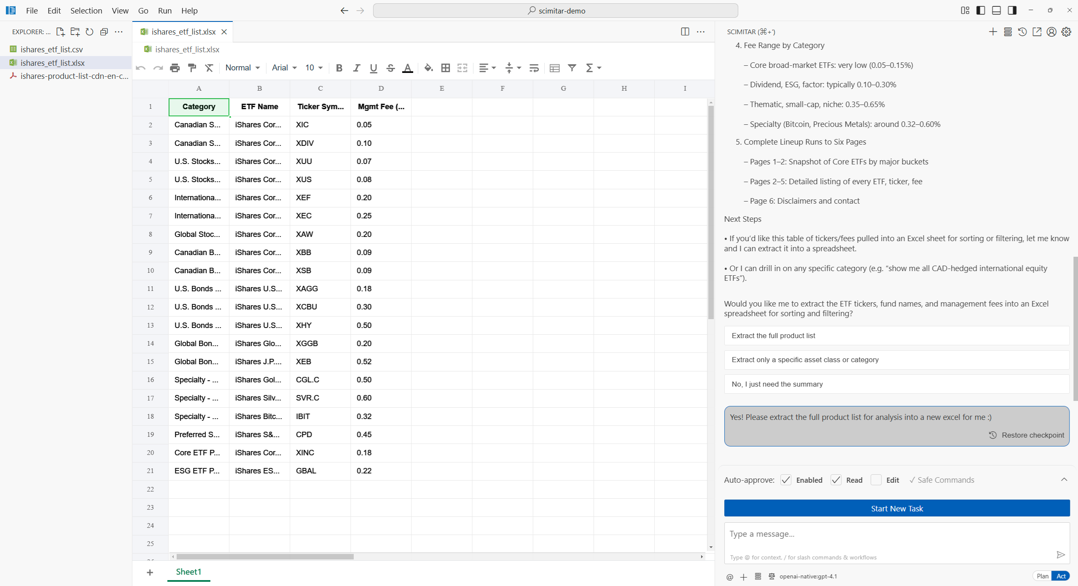Screen dimensions: 1078x586
Task: Open the View menu
Action: (120, 11)
